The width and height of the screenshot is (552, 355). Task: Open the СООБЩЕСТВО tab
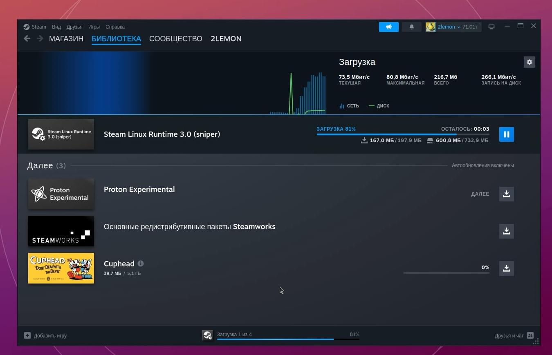(x=176, y=39)
